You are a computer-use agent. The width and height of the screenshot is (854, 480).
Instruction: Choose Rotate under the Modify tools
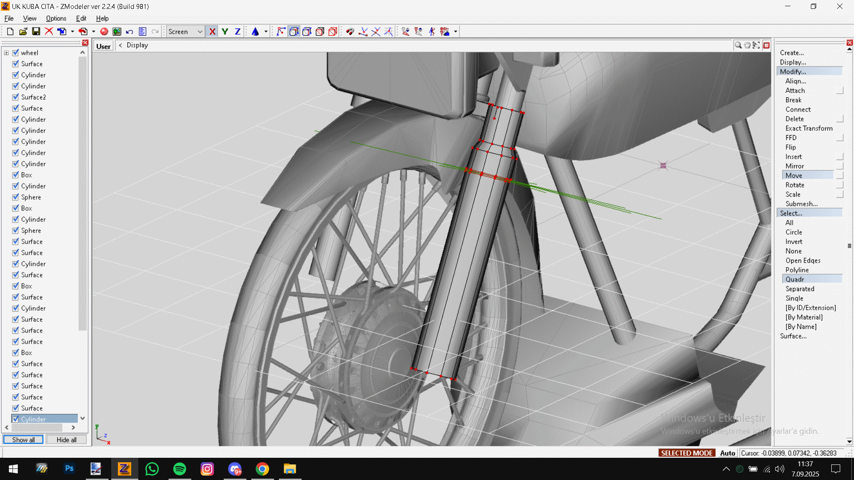pos(794,185)
